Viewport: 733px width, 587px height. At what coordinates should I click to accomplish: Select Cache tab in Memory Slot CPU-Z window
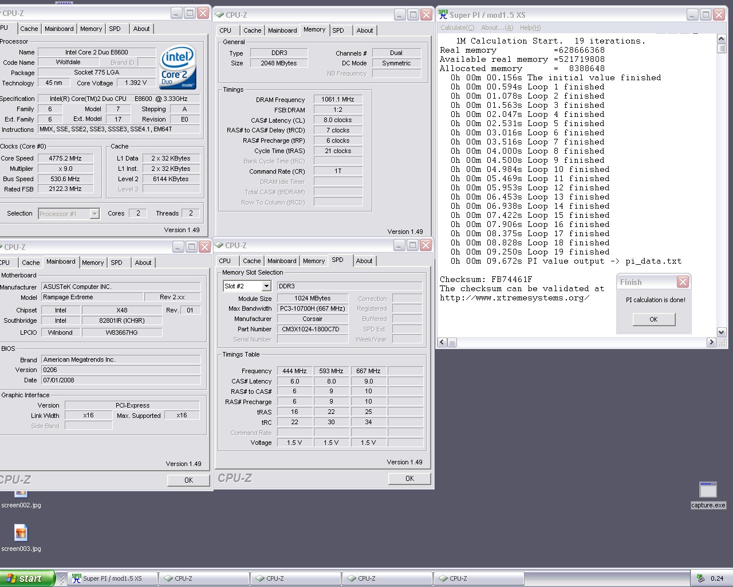(252, 261)
